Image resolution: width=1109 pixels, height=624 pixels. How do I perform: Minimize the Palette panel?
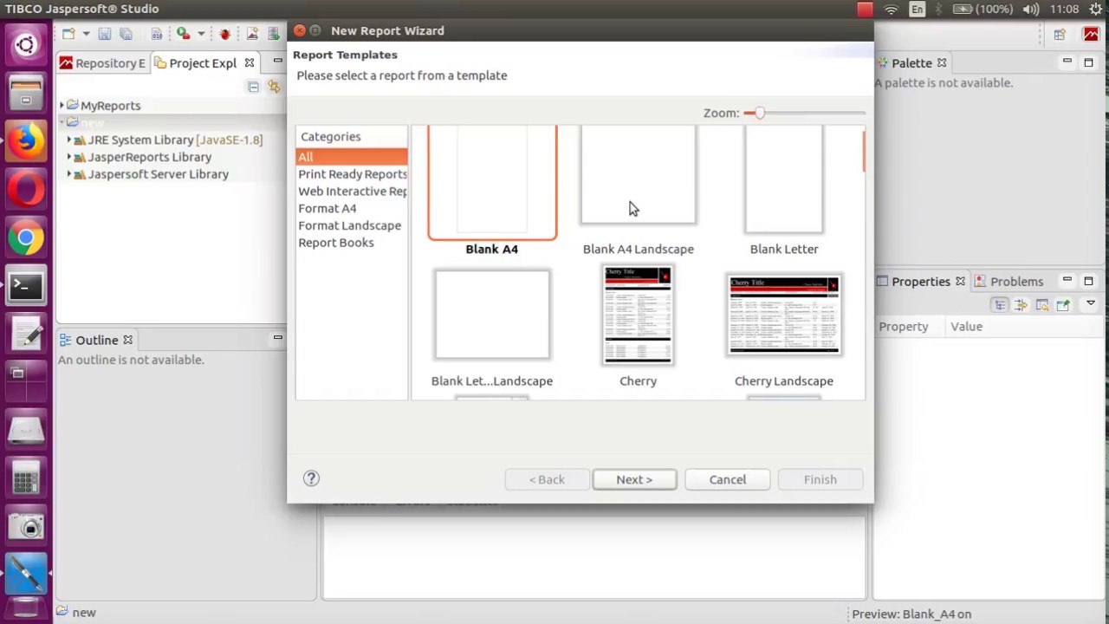tap(1067, 62)
